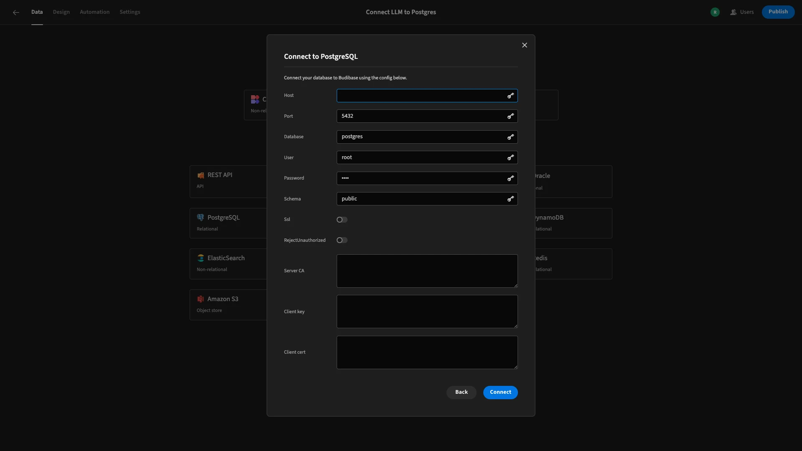Image resolution: width=802 pixels, height=451 pixels.
Task: Click the key icon in Port field
Action: [510, 116]
